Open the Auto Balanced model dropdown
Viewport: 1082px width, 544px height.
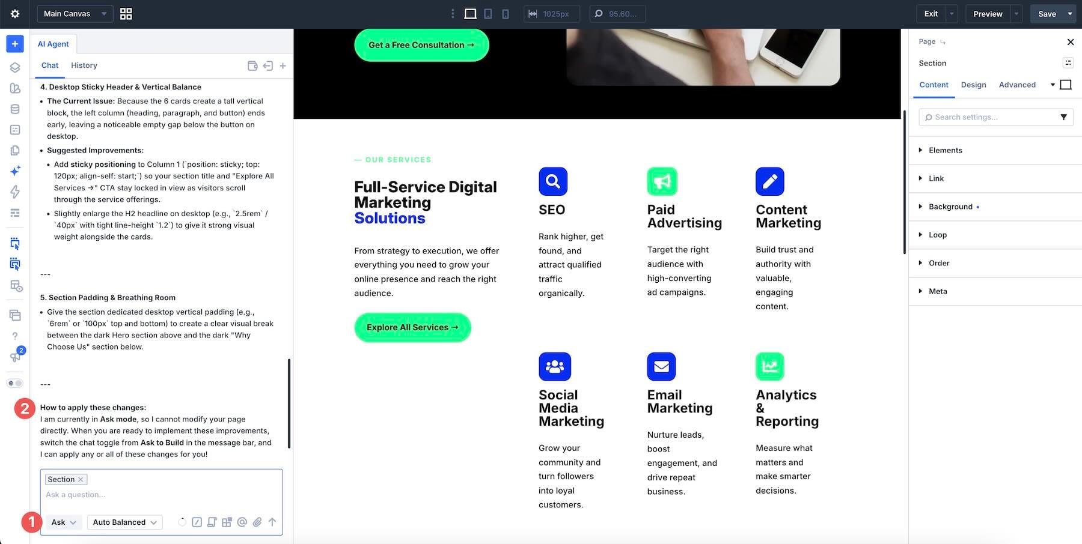click(x=124, y=522)
